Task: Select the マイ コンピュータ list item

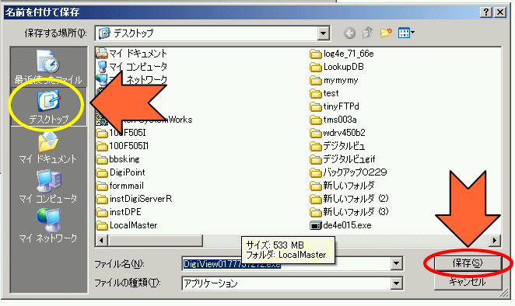Action: (x=131, y=67)
